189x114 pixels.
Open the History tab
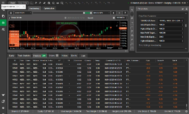point(65,56)
